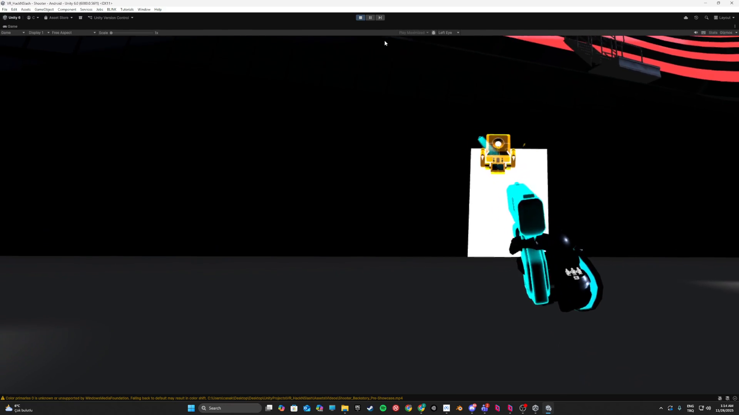This screenshot has width=739, height=415.
Task: Toggle Mute Audio in Game view
Action: pyautogui.click(x=696, y=33)
